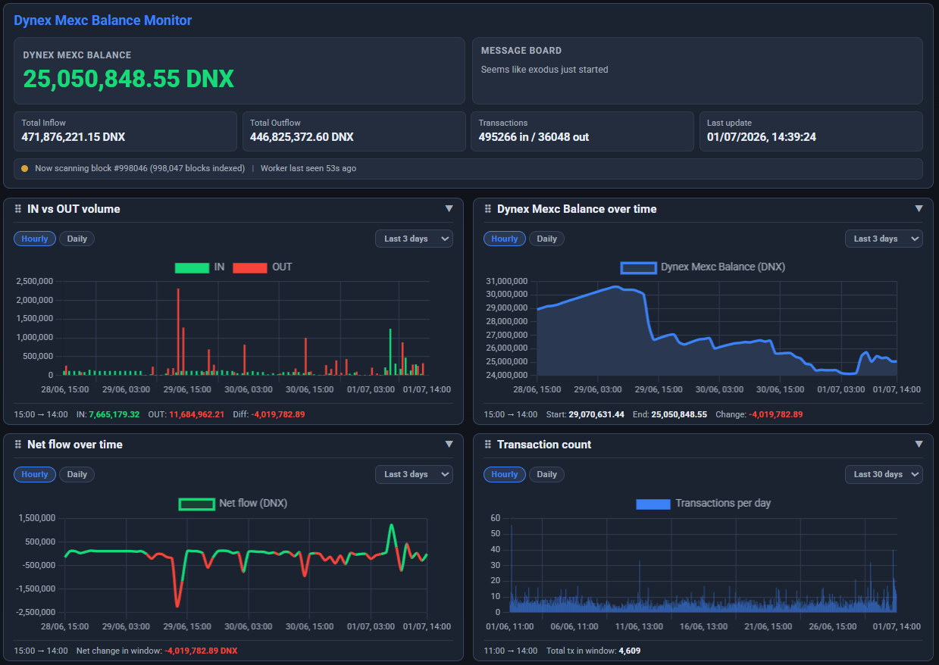Select Hourly in IN vs OUT volume panel

(35, 239)
